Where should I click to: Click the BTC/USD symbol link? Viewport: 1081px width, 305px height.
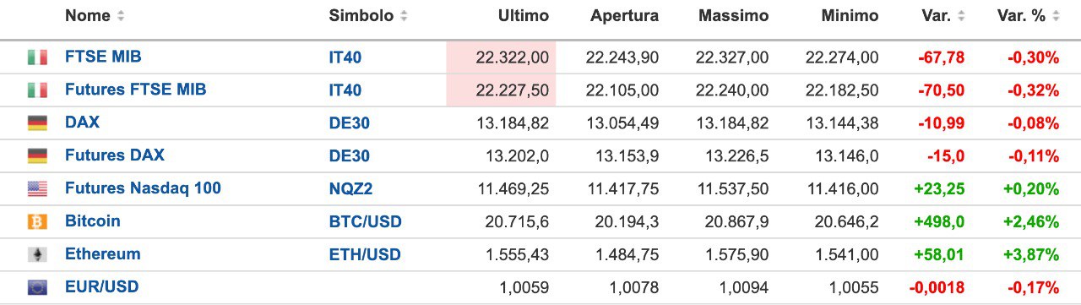[366, 222]
